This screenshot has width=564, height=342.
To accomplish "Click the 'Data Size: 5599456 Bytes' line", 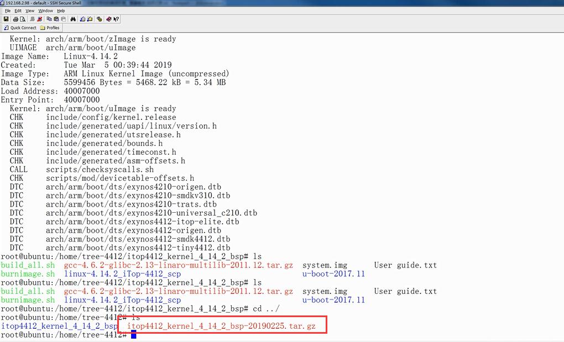I will [113, 82].
